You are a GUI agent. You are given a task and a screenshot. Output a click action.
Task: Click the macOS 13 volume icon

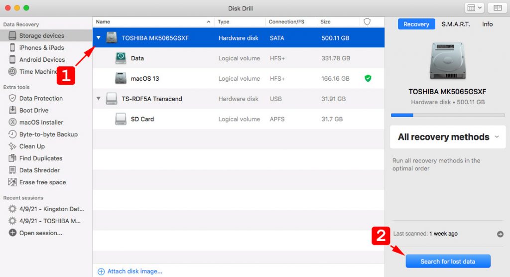[121, 78]
